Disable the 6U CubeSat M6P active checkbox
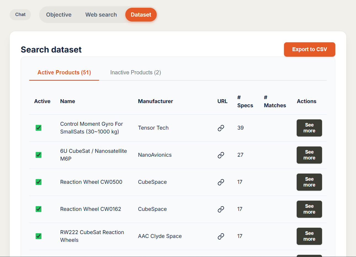This screenshot has height=257, width=356. pos(38,155)
